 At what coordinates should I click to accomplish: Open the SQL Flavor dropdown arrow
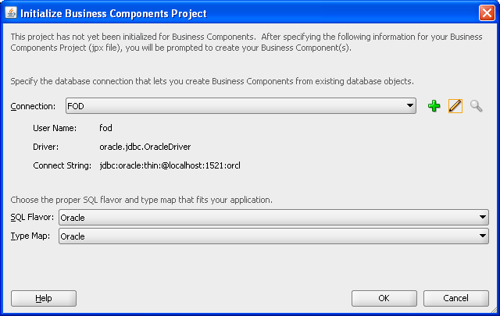(484, 218)
